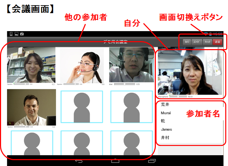Screen dimensions: 228x166
Task: Click the 50.0 microphone level value
Action: 190,96
